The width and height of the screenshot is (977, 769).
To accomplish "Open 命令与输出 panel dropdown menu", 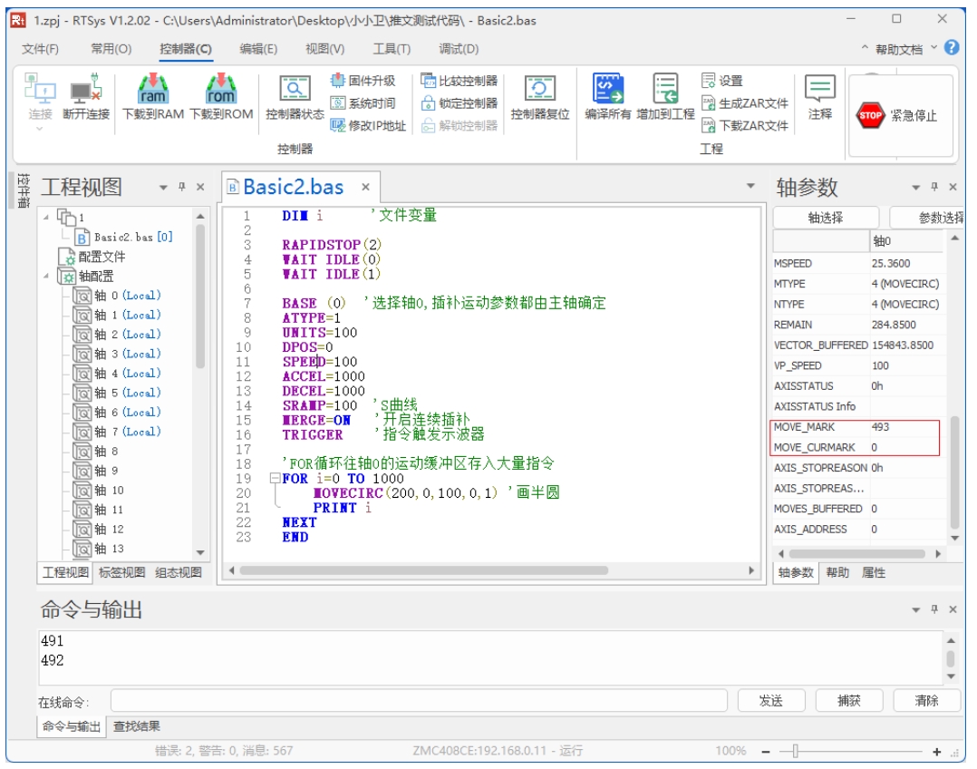I will pyautogui.click(x=915, y=609).
